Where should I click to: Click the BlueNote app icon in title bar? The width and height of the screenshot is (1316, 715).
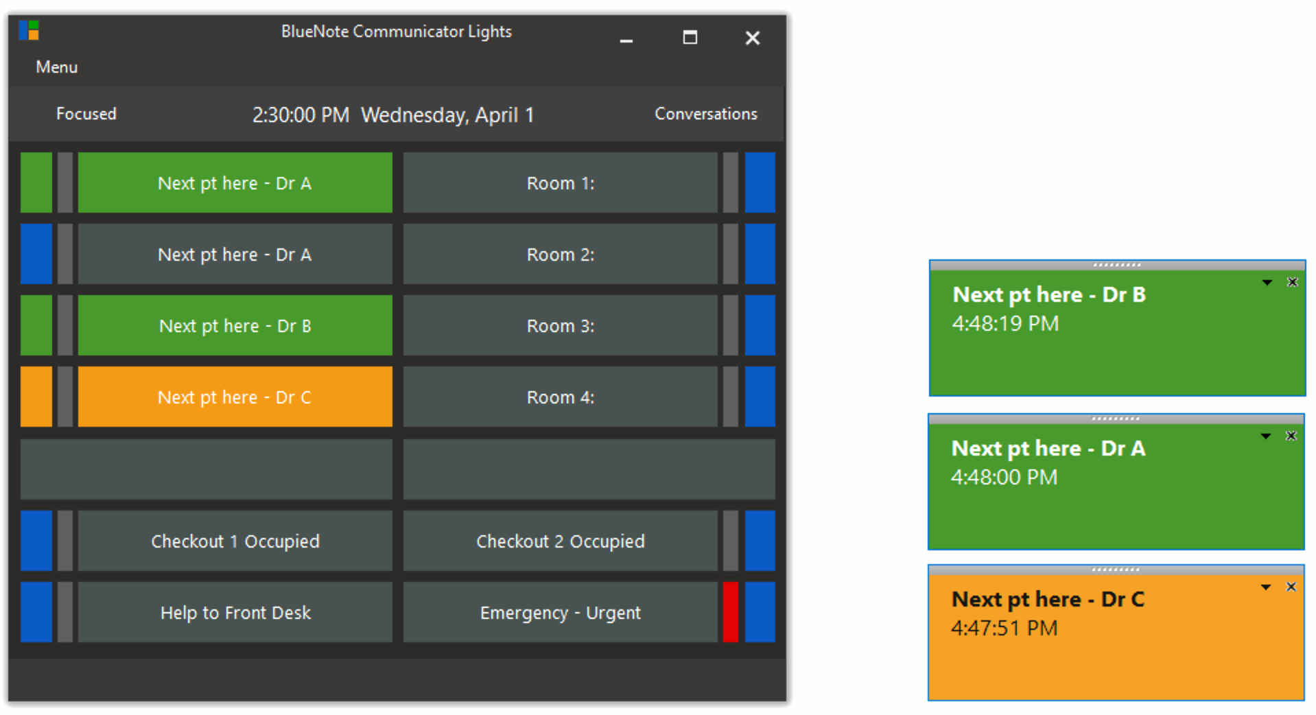[x=29, y=31]
